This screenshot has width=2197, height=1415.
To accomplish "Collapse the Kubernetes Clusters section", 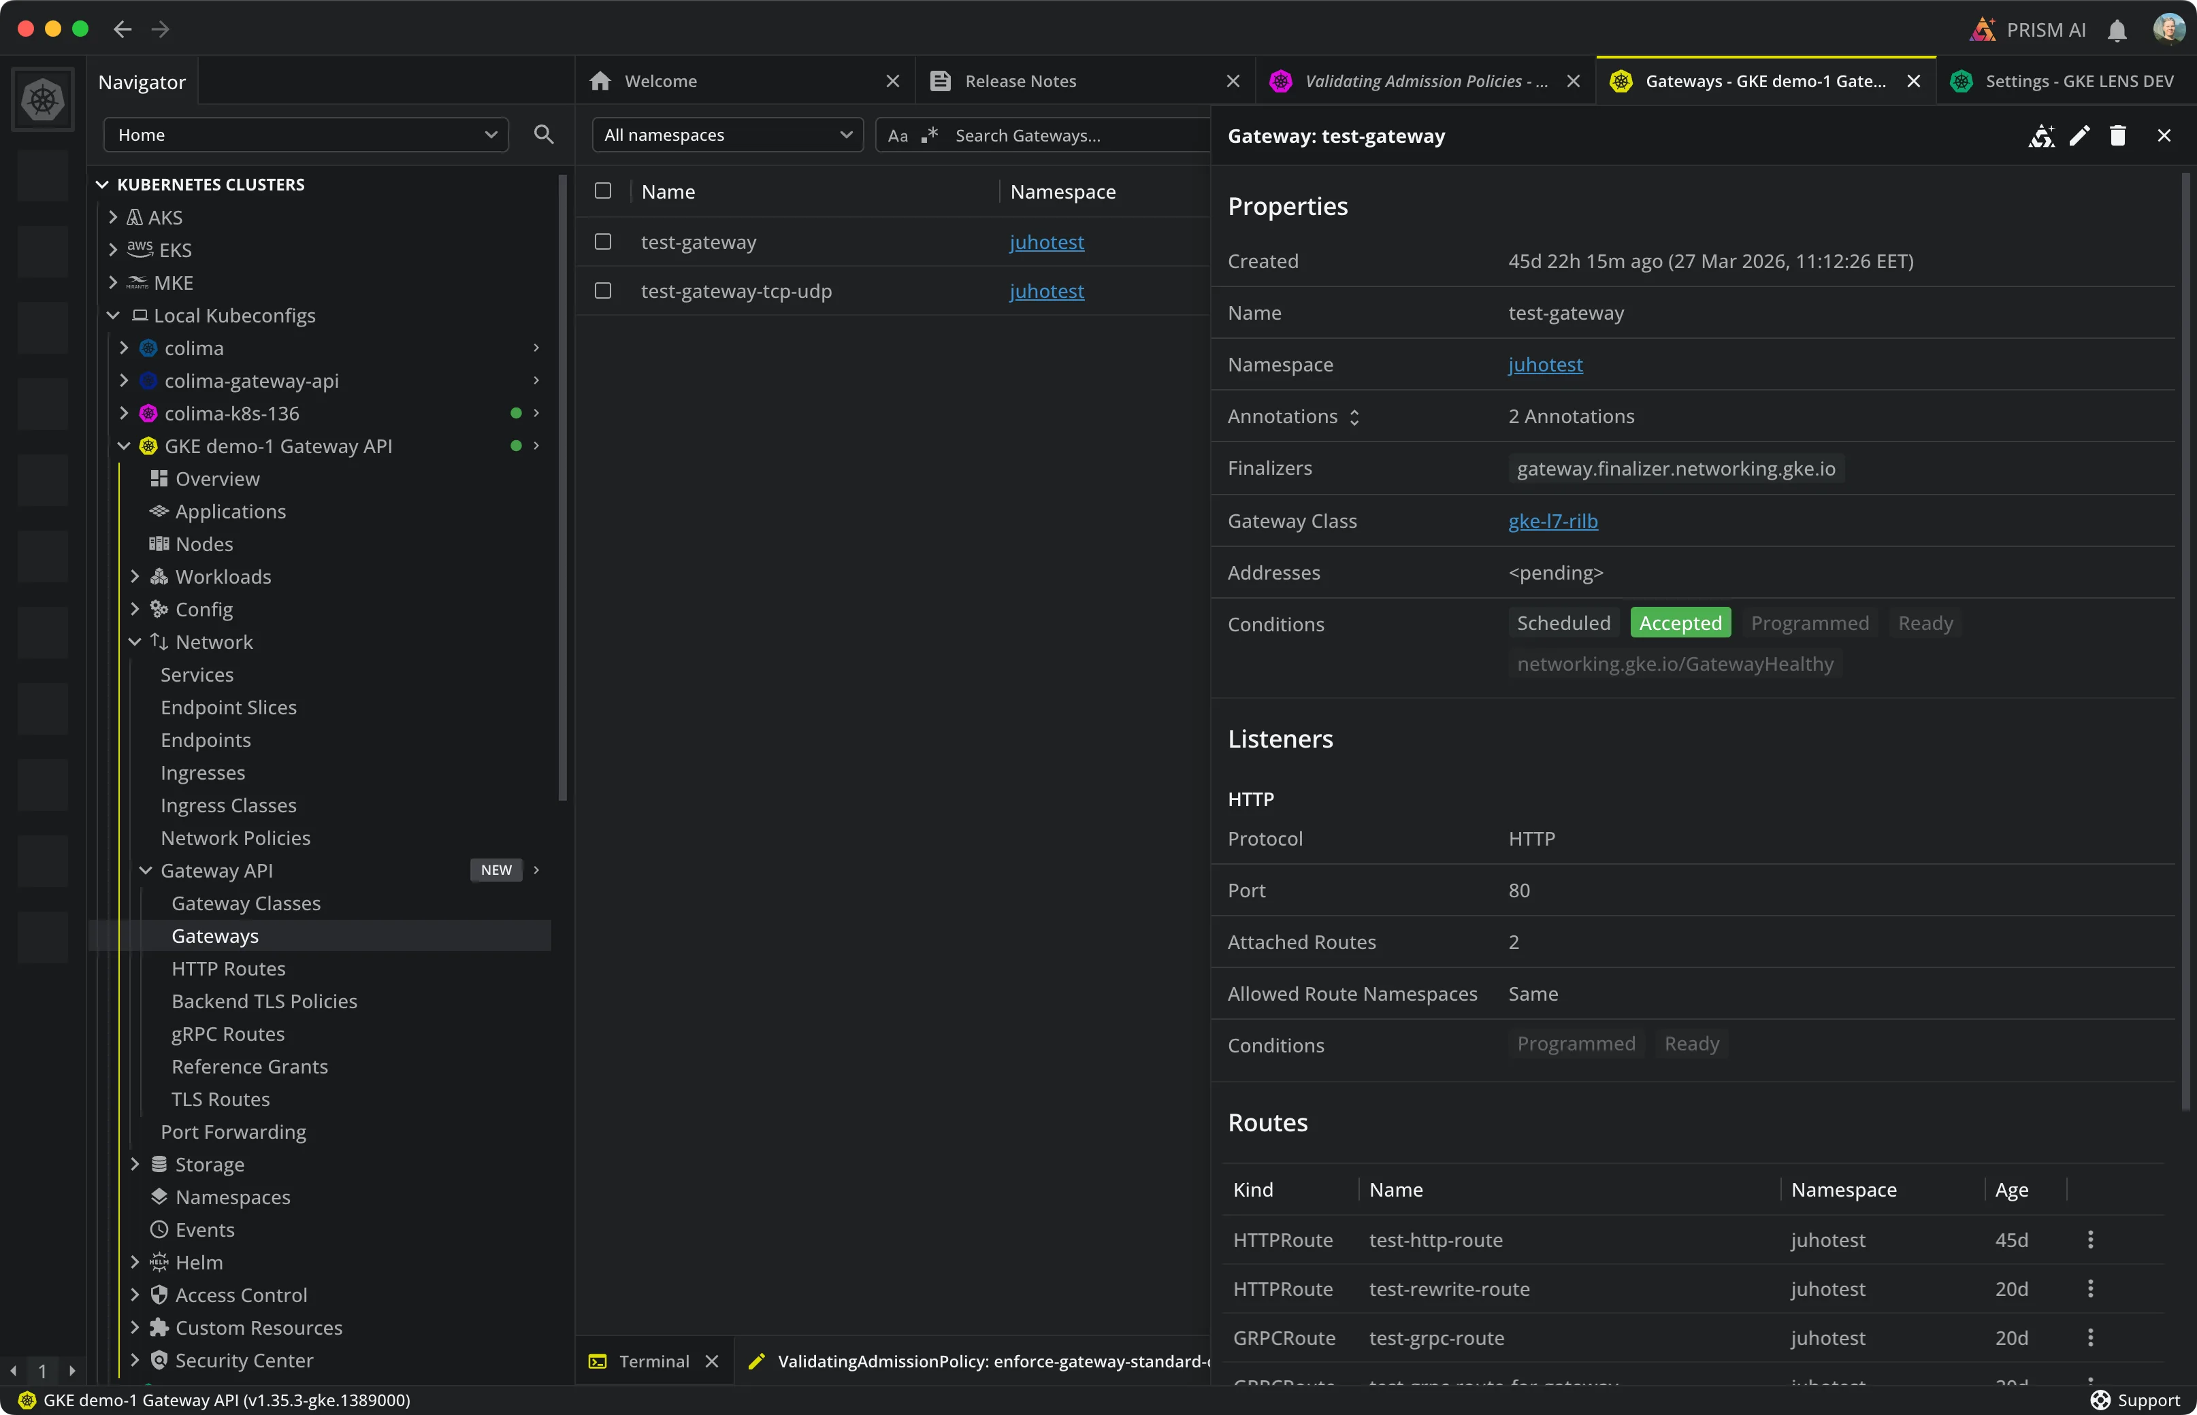I will tap(102, 184).
